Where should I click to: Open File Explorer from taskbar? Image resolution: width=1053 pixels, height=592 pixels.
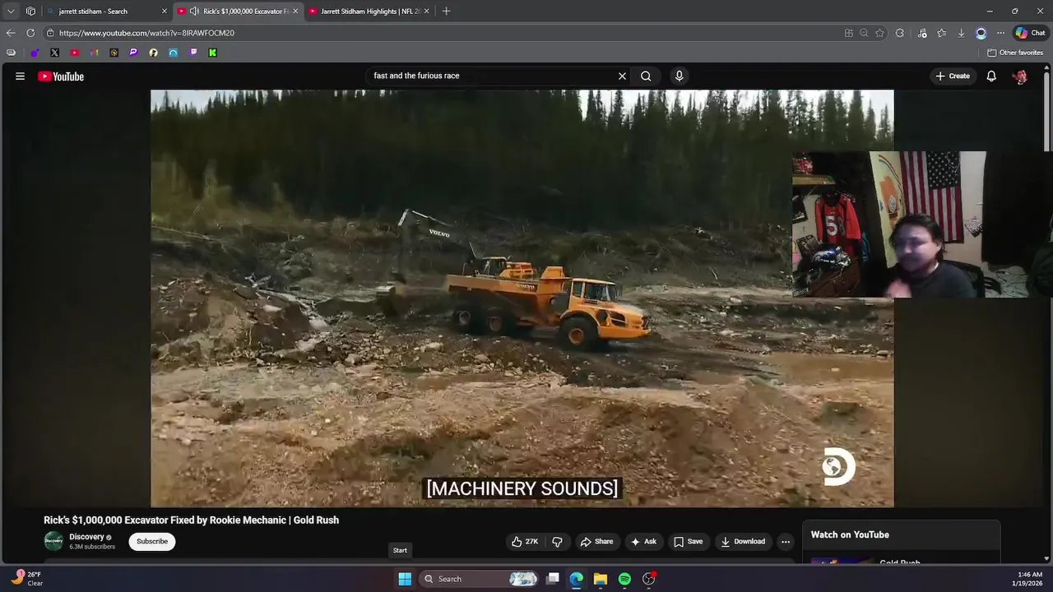tap(601, 579)
